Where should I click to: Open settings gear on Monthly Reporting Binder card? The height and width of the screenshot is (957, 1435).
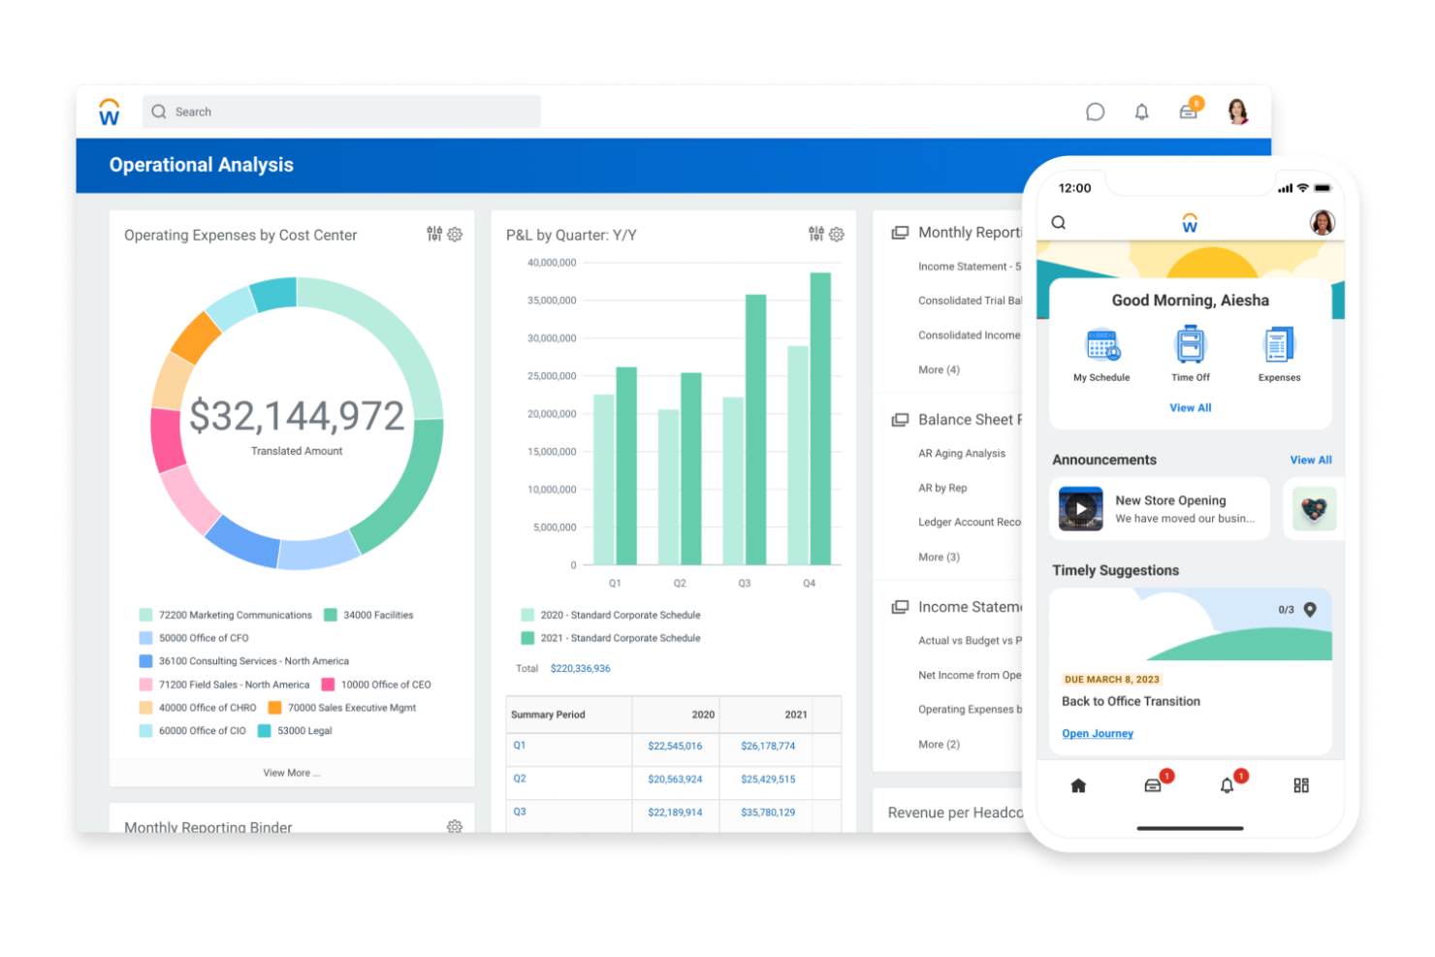455,826
